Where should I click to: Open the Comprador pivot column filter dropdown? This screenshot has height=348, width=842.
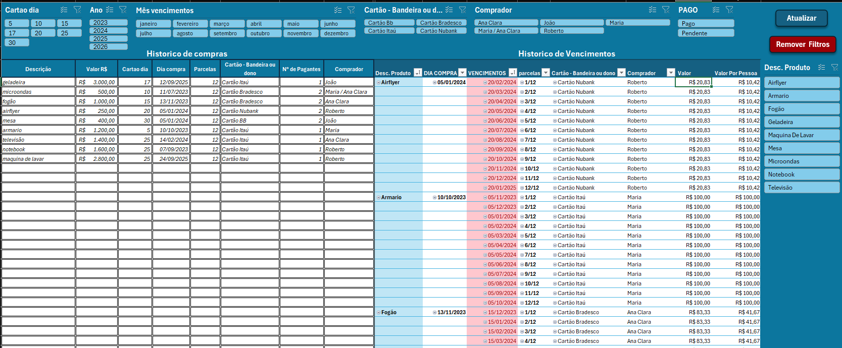point(671,73)
